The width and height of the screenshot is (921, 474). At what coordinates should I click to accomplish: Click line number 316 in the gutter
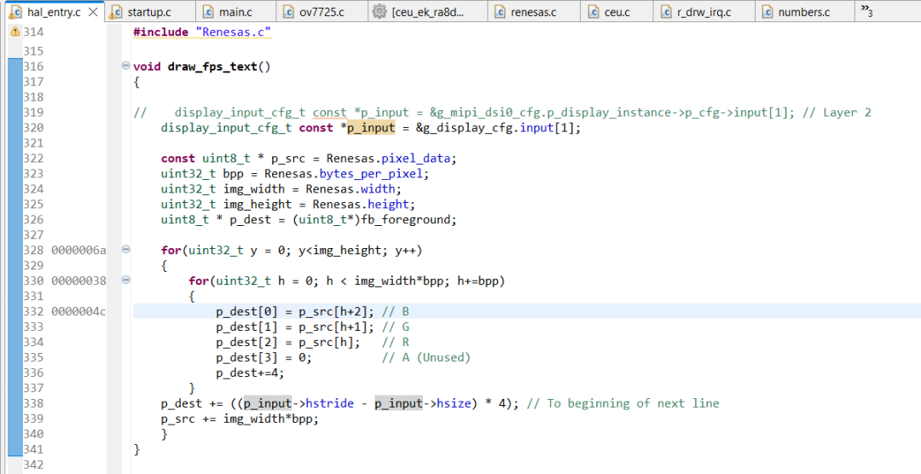click(33, 66)
